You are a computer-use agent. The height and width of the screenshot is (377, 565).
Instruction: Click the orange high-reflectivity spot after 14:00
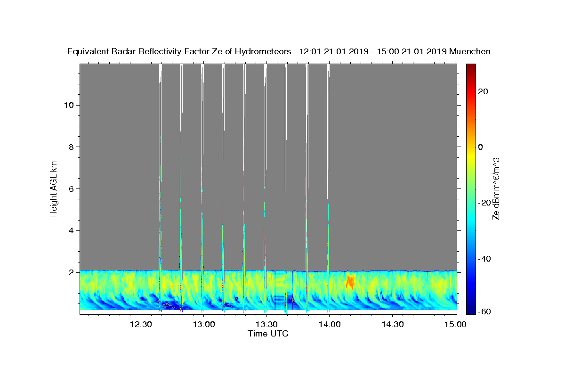(350, 281)
